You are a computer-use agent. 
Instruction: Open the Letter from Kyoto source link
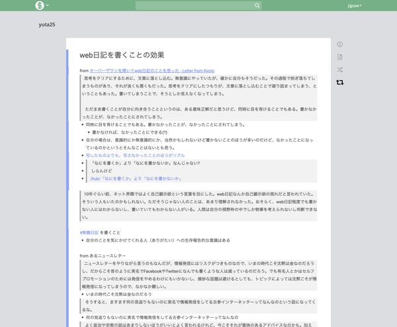point(152,71)
